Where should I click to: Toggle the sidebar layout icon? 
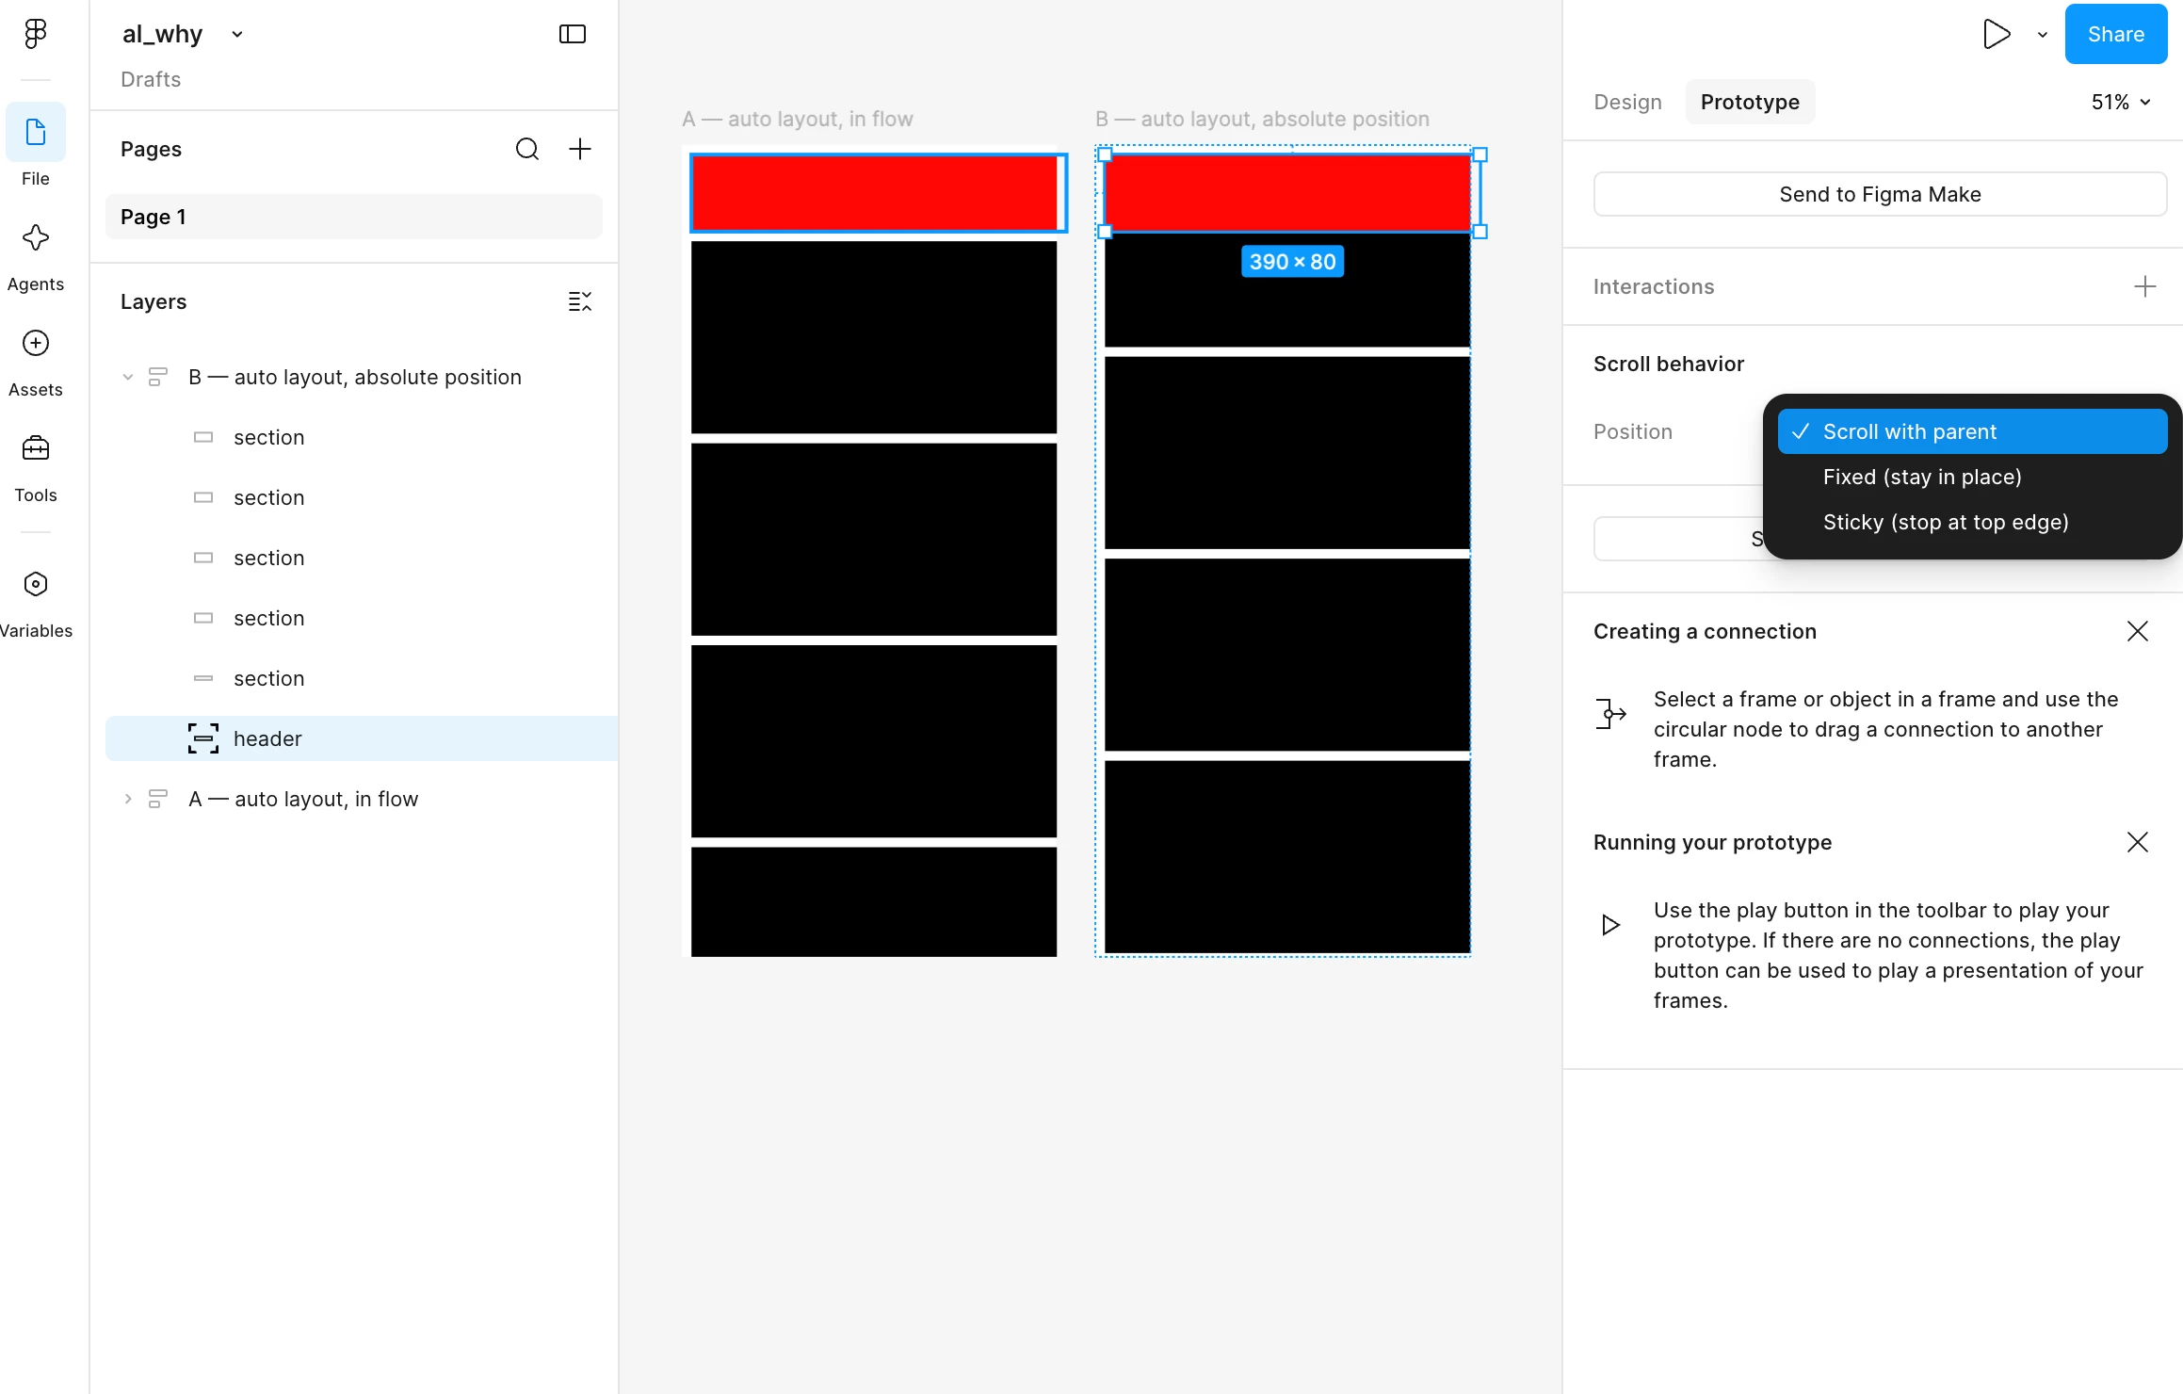pyautogui.click(x=573, y=34)
